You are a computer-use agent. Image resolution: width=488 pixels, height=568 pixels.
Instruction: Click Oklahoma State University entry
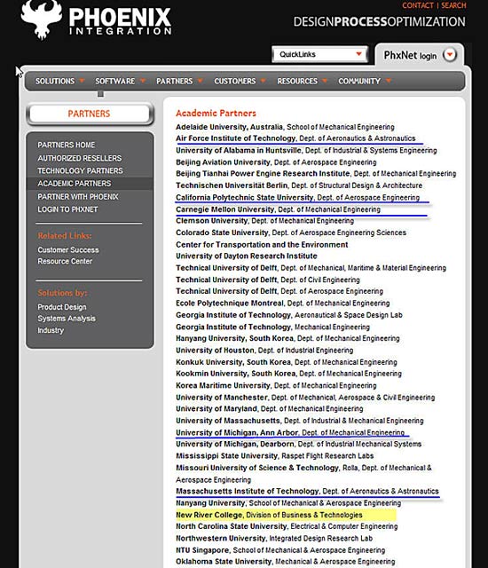coord(286,562)
